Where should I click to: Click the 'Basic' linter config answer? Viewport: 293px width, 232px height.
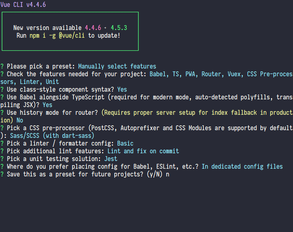pos(125,144)
